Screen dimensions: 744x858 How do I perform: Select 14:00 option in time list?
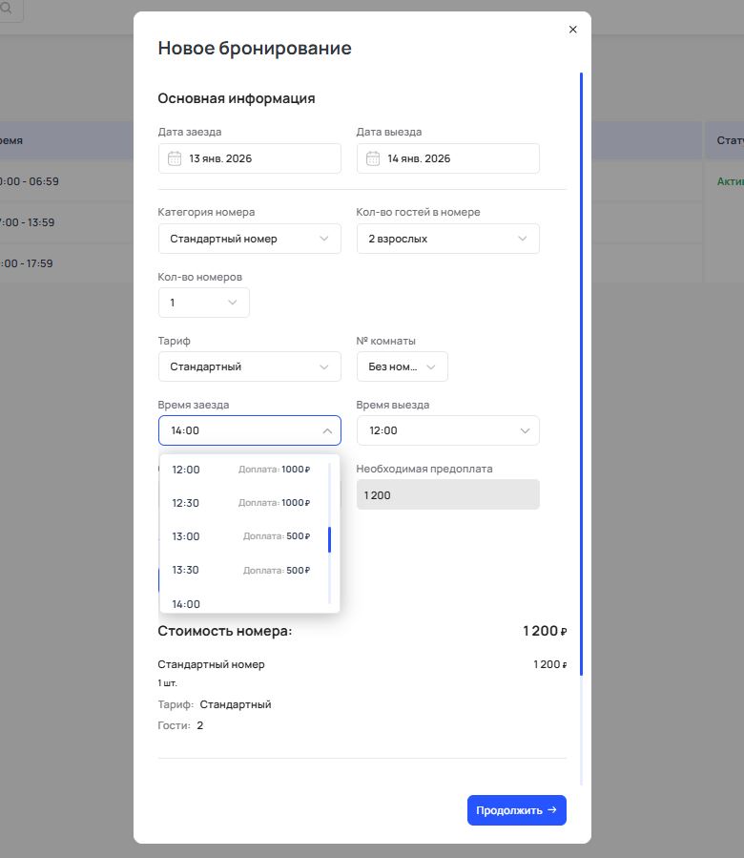241,603
